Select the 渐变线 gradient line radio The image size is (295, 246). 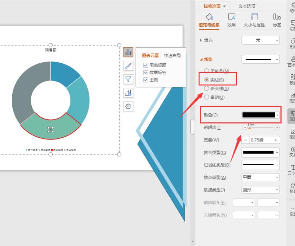tap(206, 88)
